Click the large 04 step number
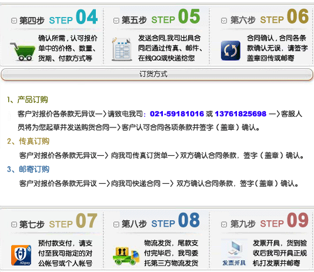Image resolution: width=314 pixels, height=272 pixels. coord(86,17)
